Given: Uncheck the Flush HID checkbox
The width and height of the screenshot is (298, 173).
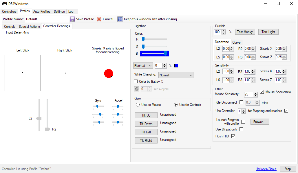Looking at the screenshot, I should 233,136.
